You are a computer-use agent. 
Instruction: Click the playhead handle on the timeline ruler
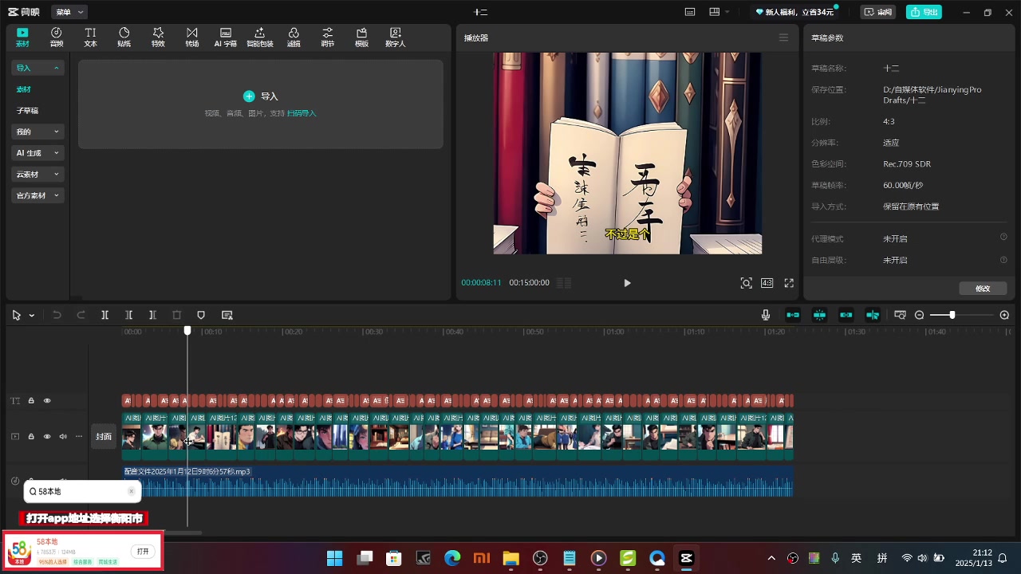point(187,330)
